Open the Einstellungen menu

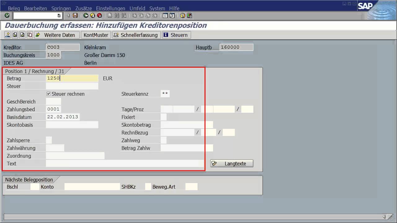pyautogui.click(x=111, y=8)
